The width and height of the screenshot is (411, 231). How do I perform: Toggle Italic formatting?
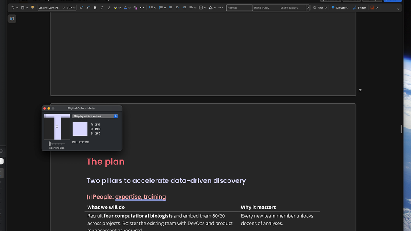[102, 8]
